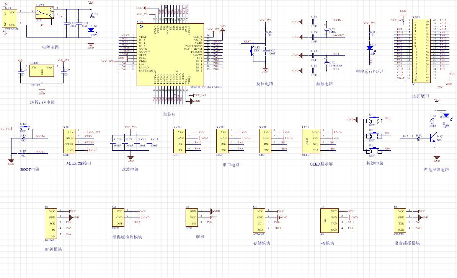Select the OLED显示屏 label
The image size is (457, 278).
321,164
